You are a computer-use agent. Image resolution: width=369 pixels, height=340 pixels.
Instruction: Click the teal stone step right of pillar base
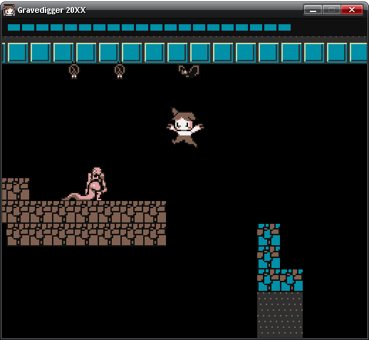click(291, 280)
